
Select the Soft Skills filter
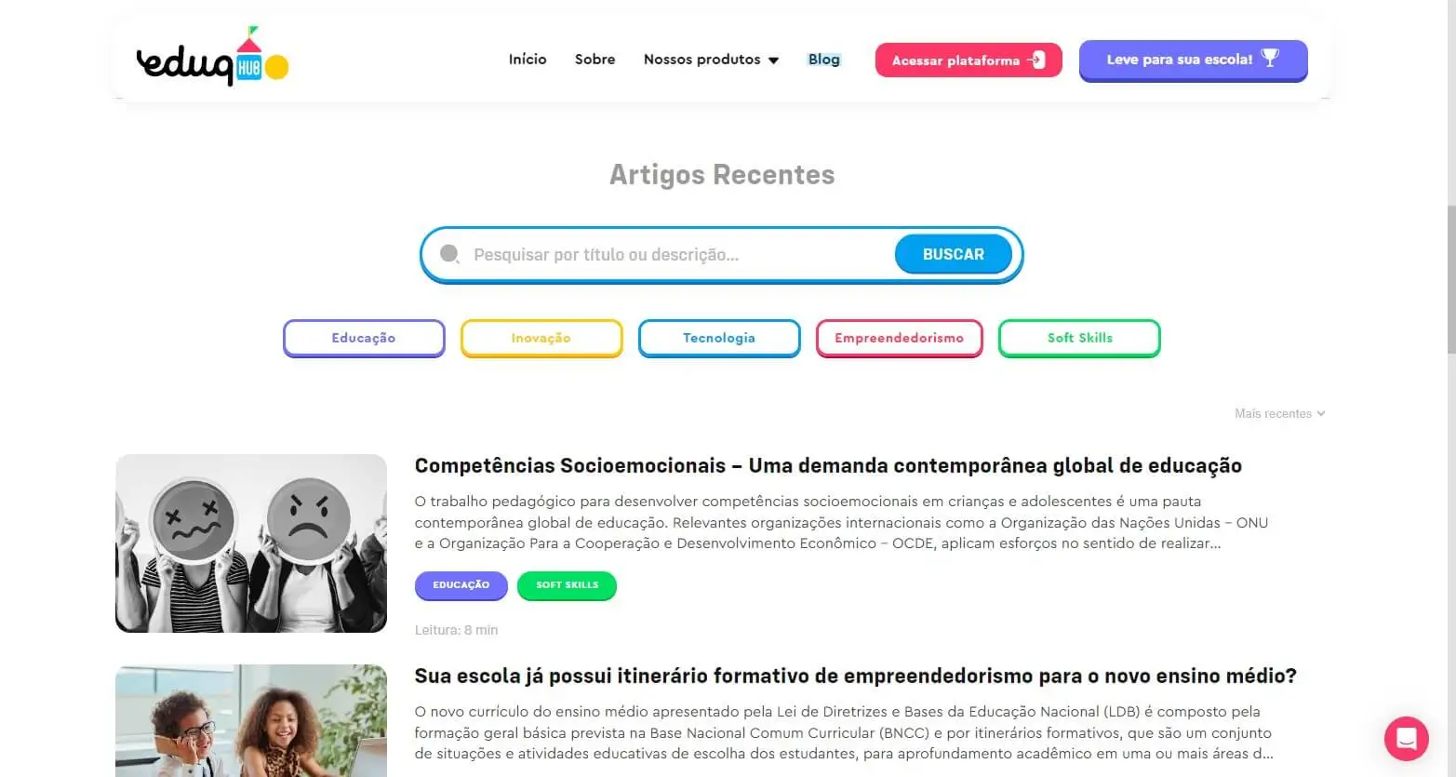tap(1079, 338)
